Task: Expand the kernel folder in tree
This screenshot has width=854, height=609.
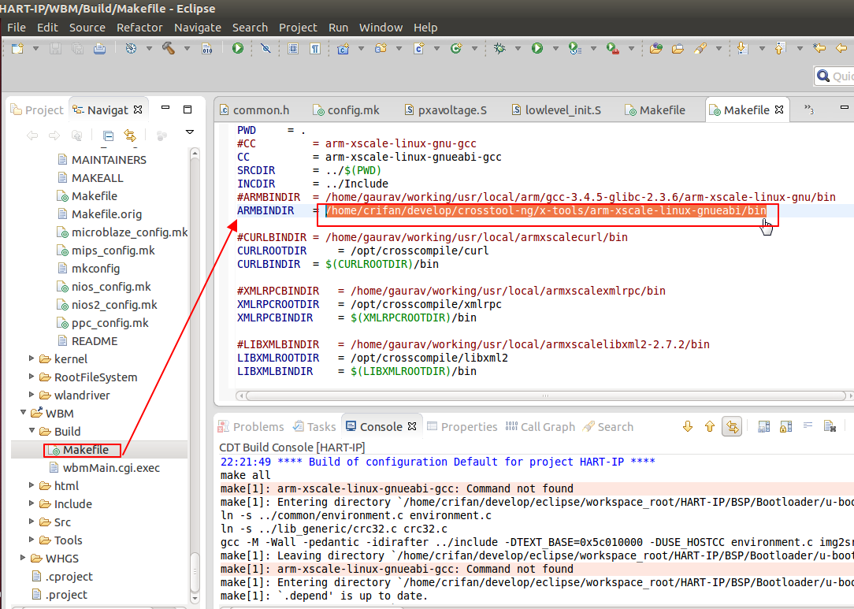Action: click(32, 359)
